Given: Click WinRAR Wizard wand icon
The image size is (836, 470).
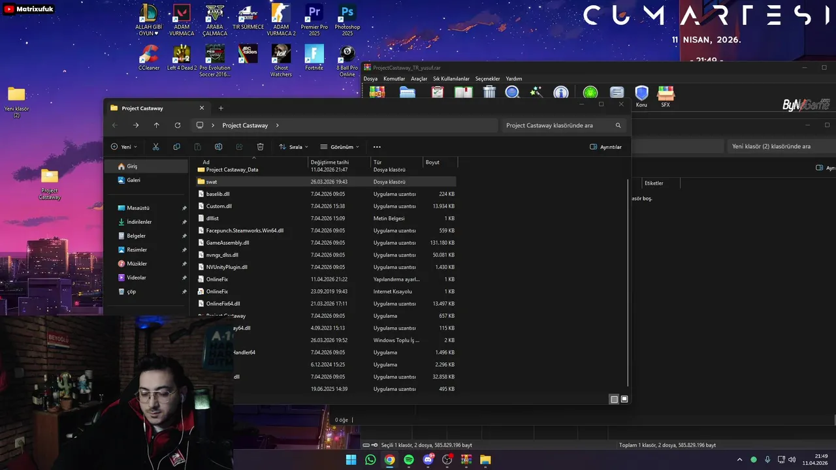Looking at the screenshot, I should (536, 93).
